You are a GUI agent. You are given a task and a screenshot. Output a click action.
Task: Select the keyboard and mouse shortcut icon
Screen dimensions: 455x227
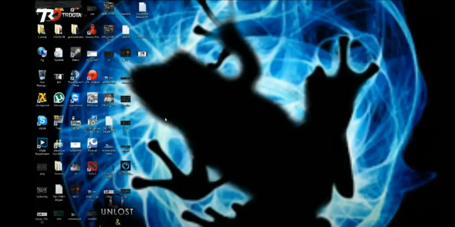(75, 121)
